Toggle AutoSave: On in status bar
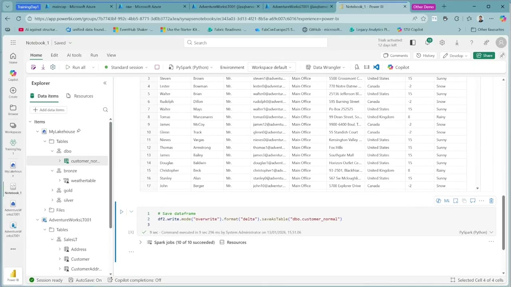This screenshot has width=511, height=287. pyautogui.click(x=85, y=280)
